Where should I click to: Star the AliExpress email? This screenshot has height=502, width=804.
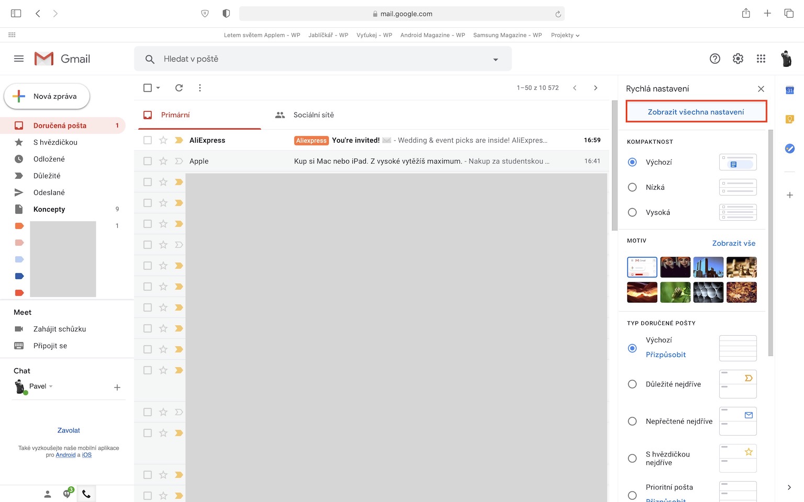pos(163,140)
